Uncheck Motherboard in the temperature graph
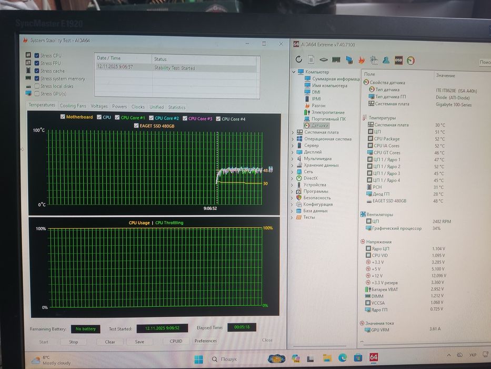This screenshot has height=369, width=491. coord(62,116)
